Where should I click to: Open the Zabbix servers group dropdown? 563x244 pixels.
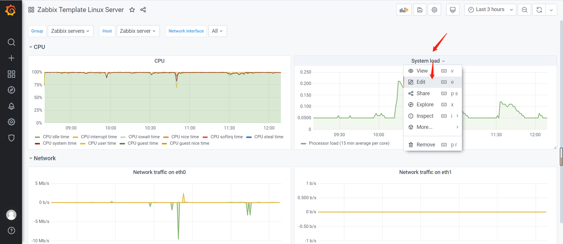70,31
